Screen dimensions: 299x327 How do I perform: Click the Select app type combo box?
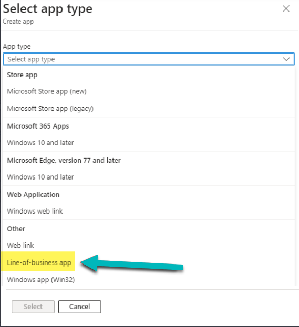pyautogui.click(x=149, y=59)
